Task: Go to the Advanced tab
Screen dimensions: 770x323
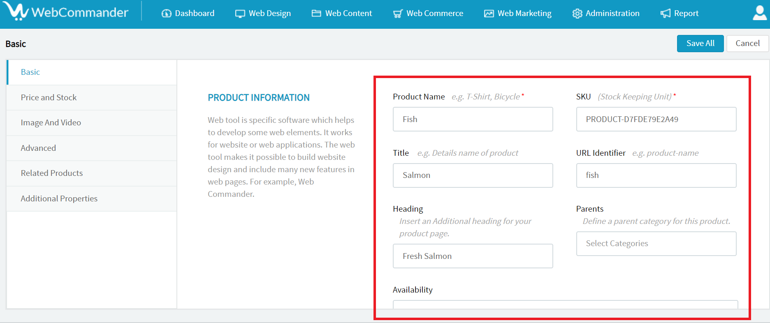Action: coord(38,148)
